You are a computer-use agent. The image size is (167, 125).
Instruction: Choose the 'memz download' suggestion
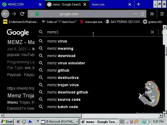pyautogui.click(x=100, y=56)
